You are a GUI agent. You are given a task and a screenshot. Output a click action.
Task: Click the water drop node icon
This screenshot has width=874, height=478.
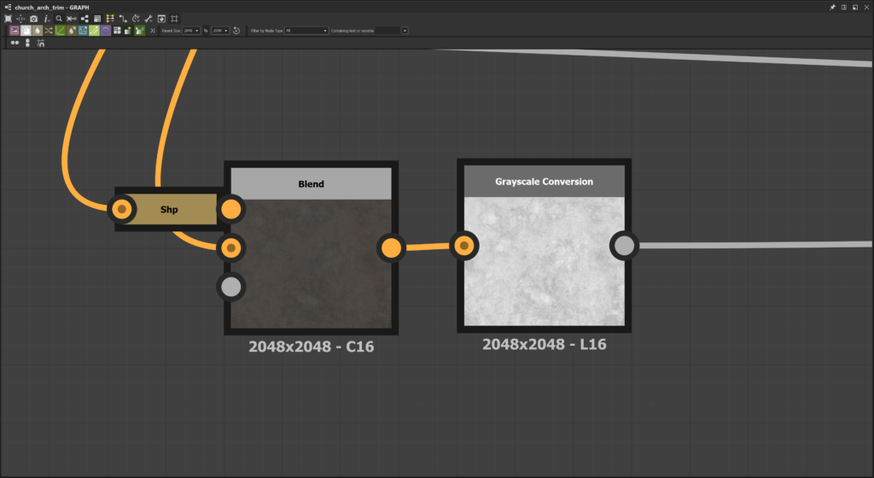38,31
